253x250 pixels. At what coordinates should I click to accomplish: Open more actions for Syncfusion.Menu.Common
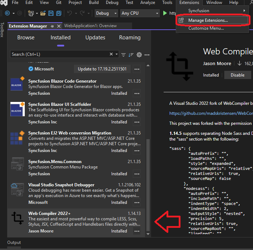(x=137, y=174)
